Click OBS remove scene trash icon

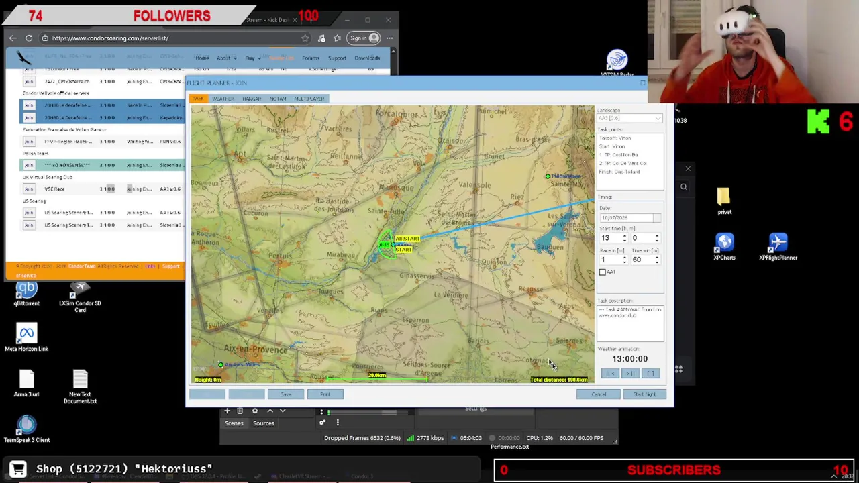click(240, 411)
